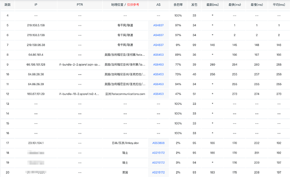Click hop number 16
290x177 pixels.
tap(8, 133)
